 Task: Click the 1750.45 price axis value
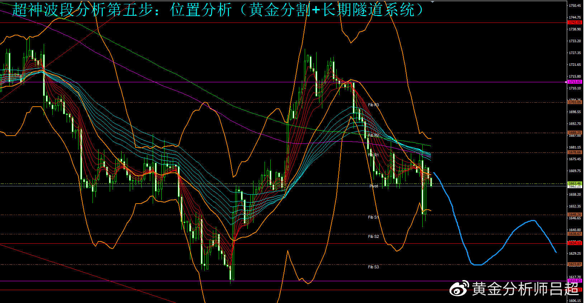click(575, 6)
